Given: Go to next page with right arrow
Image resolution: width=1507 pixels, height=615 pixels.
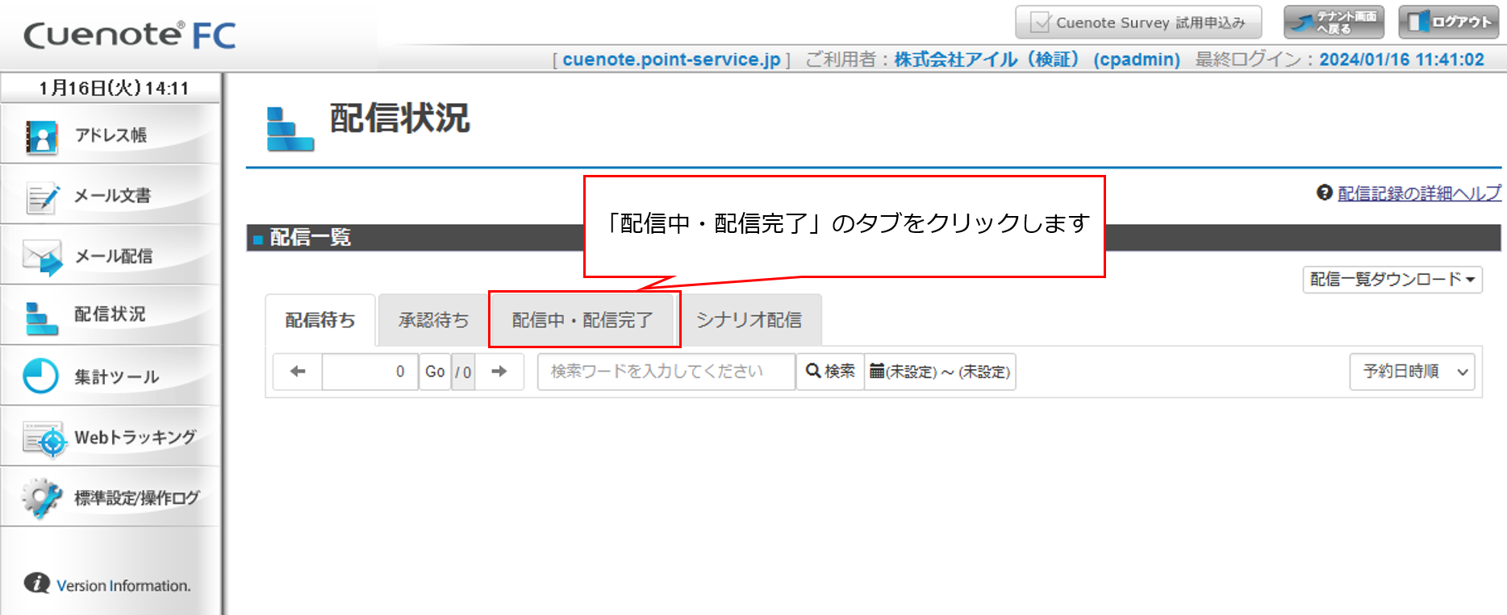Looking at the screenshot, I should [499, 372].
